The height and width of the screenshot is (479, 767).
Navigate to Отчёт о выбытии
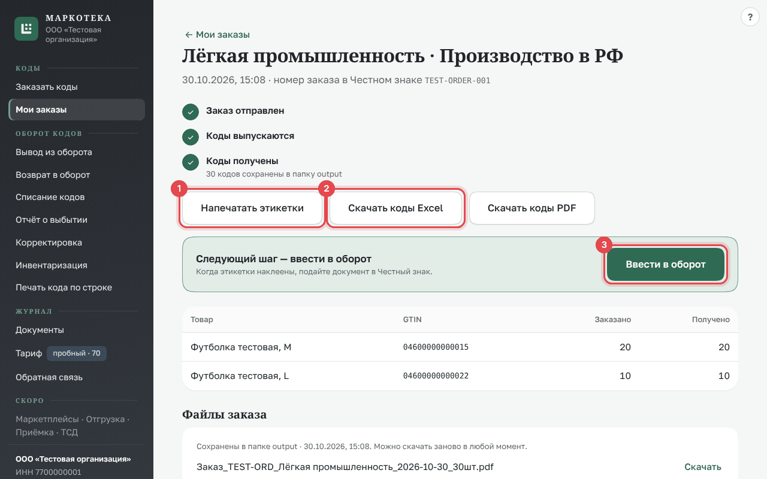click(77, 220)
